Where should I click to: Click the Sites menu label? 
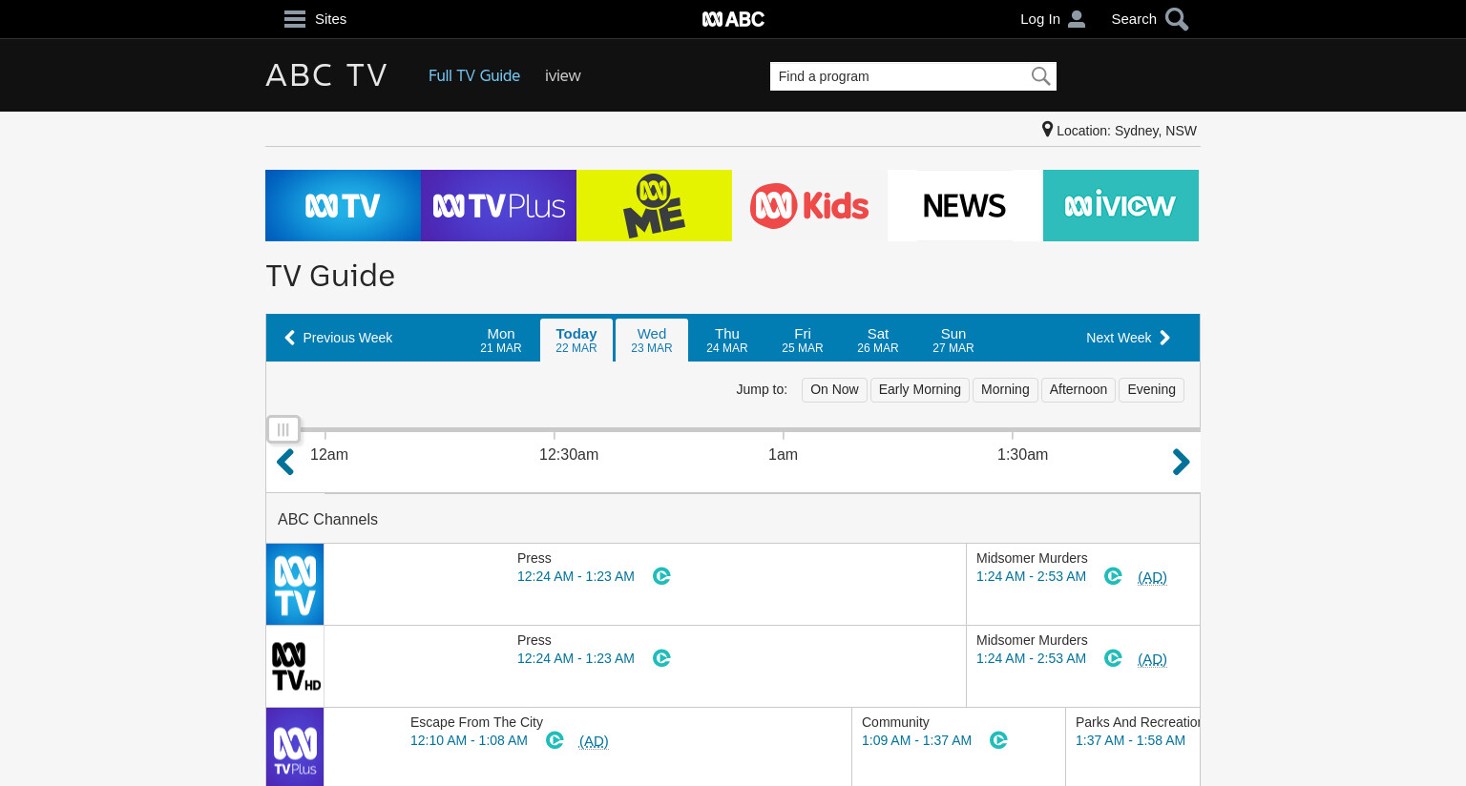tap(330, 19)
